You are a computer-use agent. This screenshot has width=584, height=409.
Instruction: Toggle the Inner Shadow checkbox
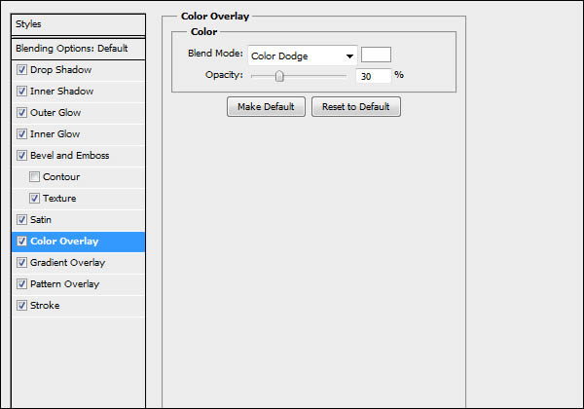tap(21, 92)
